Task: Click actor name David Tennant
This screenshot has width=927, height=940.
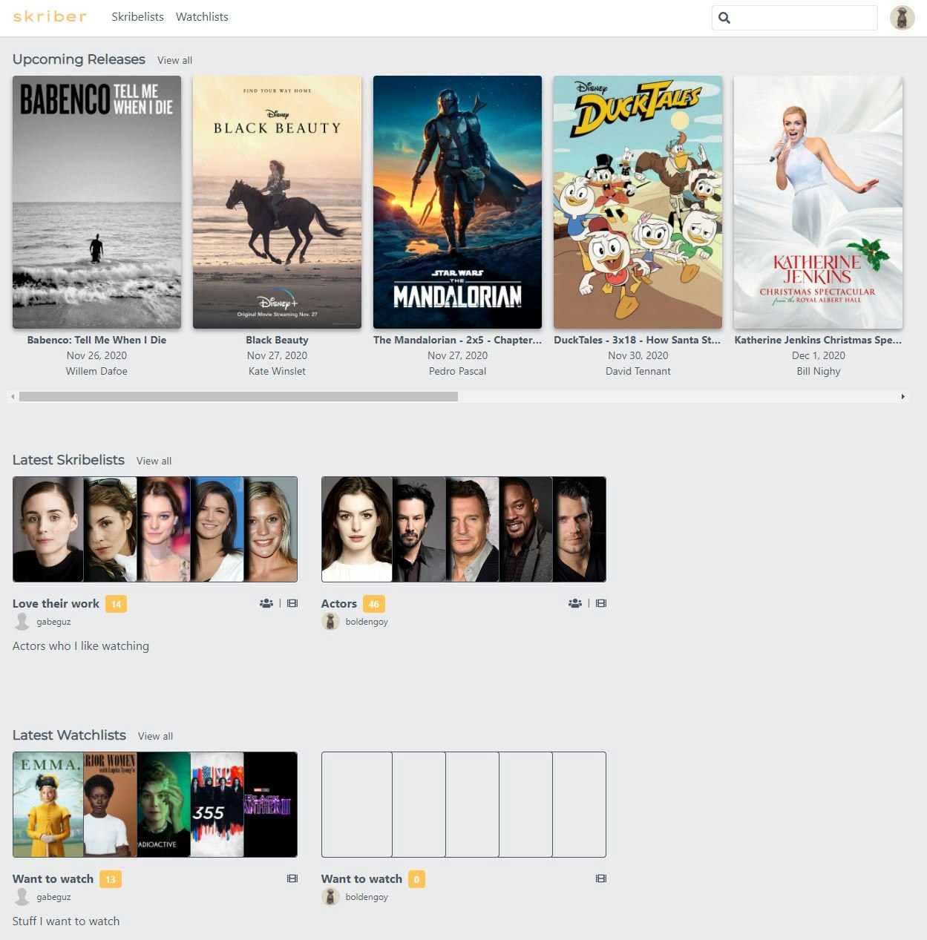Action: (638, 371)
